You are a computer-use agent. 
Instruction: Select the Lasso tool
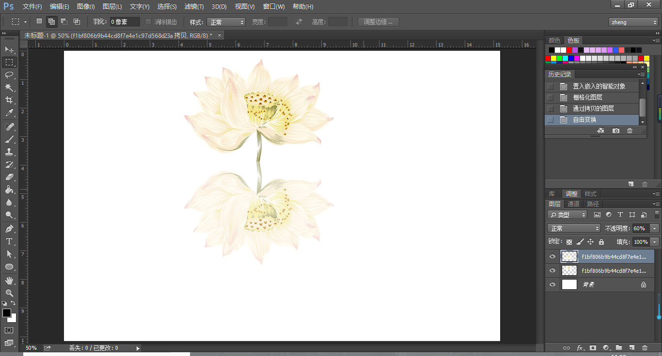(x=9, y=74)
